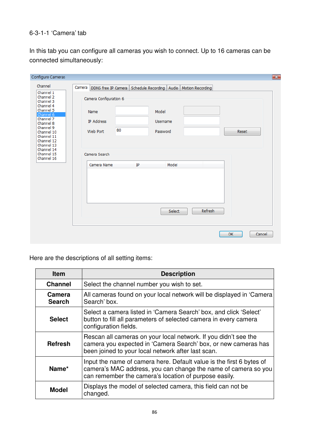Click the Cancel button
Viewport: 309px width, 438px height.
click(261, 234)
